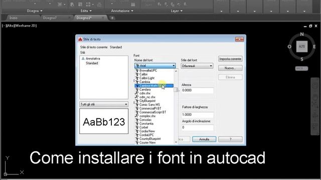Click the ViewCube ALTO face
This screenshot has width=321, height=180.
point(302,46)
